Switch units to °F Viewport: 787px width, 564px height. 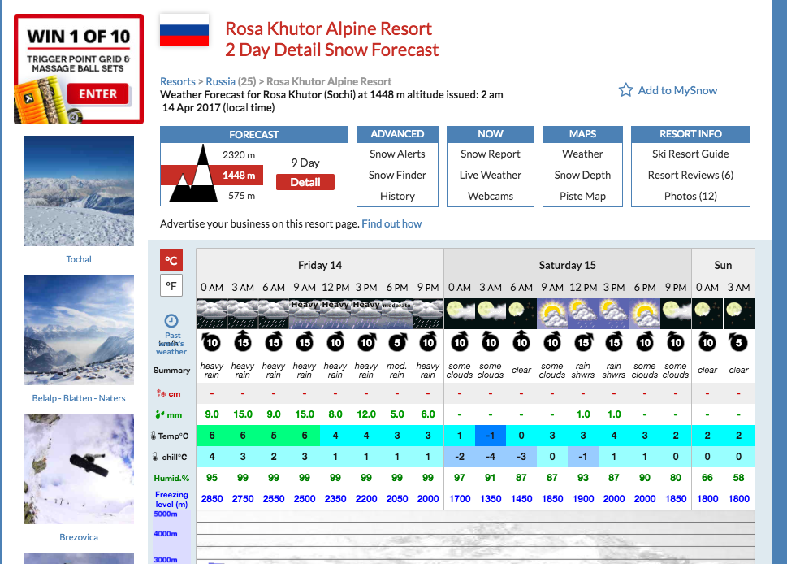coord(171,286)
